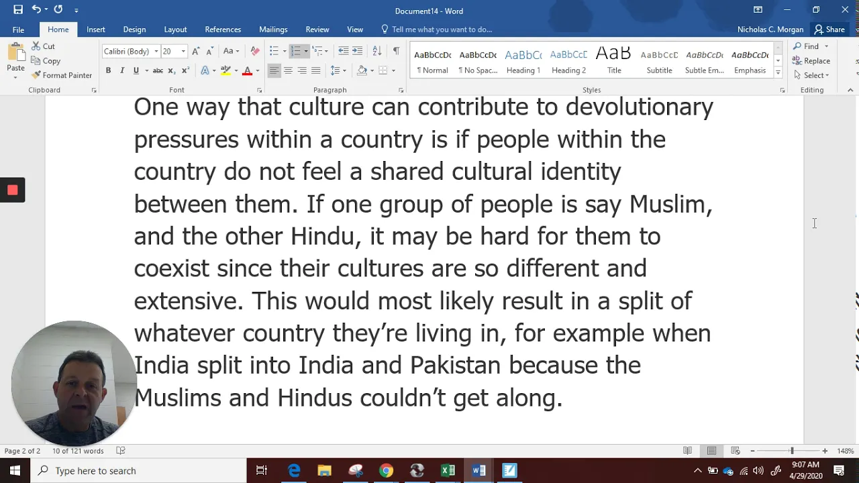
Task: Go to the References tab
Action: pos(223,30)
